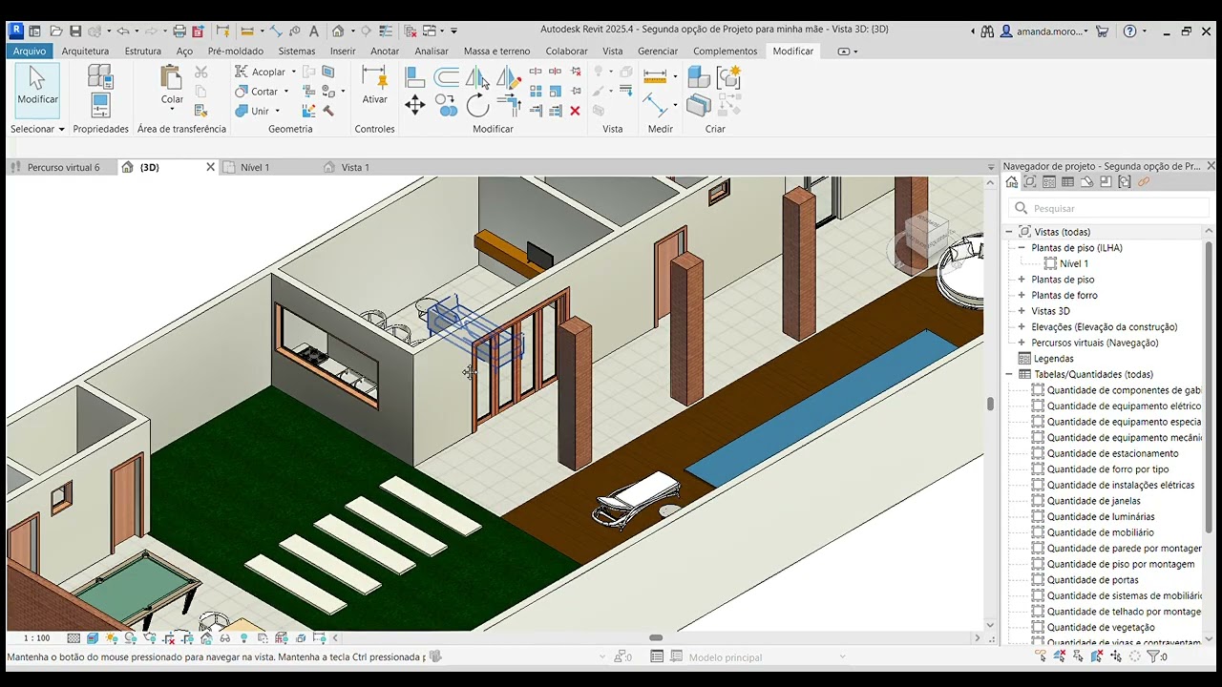Toggle shadows in view control bar
1222x687 pixels.
(x=131, y=638)
